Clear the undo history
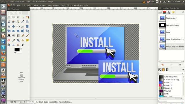185x104 pixels. (180, 65)
